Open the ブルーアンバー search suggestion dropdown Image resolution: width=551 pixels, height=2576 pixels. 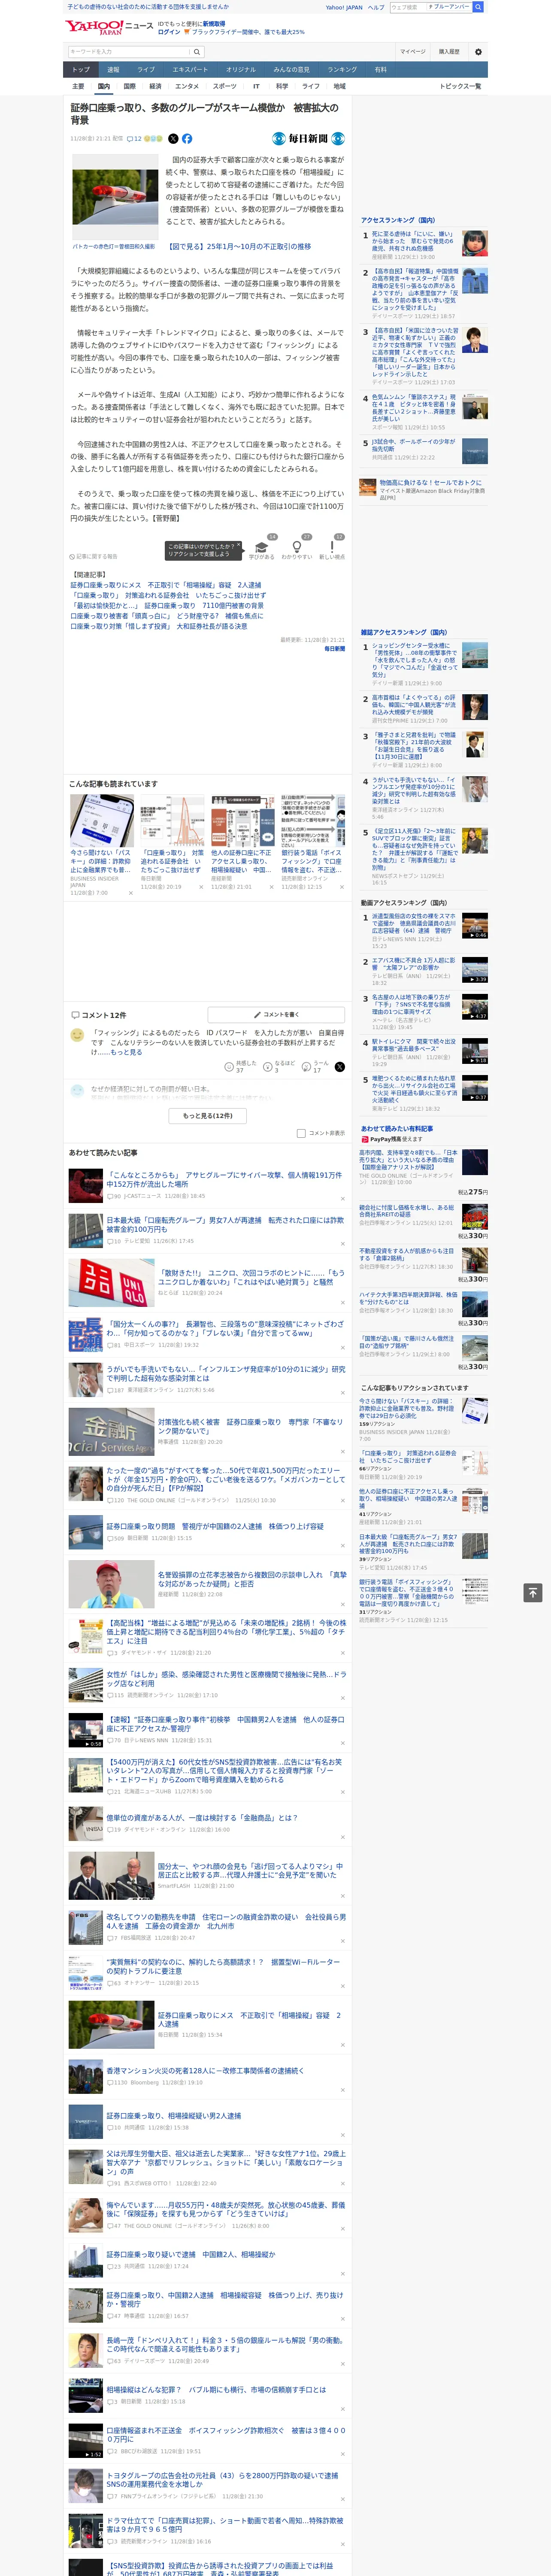point(448,7)
